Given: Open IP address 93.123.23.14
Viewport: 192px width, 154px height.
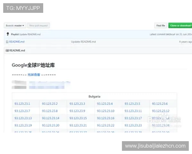Looking at the screenshot, I should point(51,118).
